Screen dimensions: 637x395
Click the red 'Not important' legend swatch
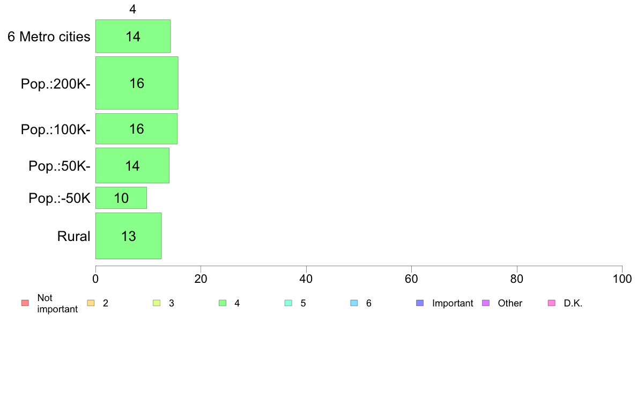coord(25,303)
